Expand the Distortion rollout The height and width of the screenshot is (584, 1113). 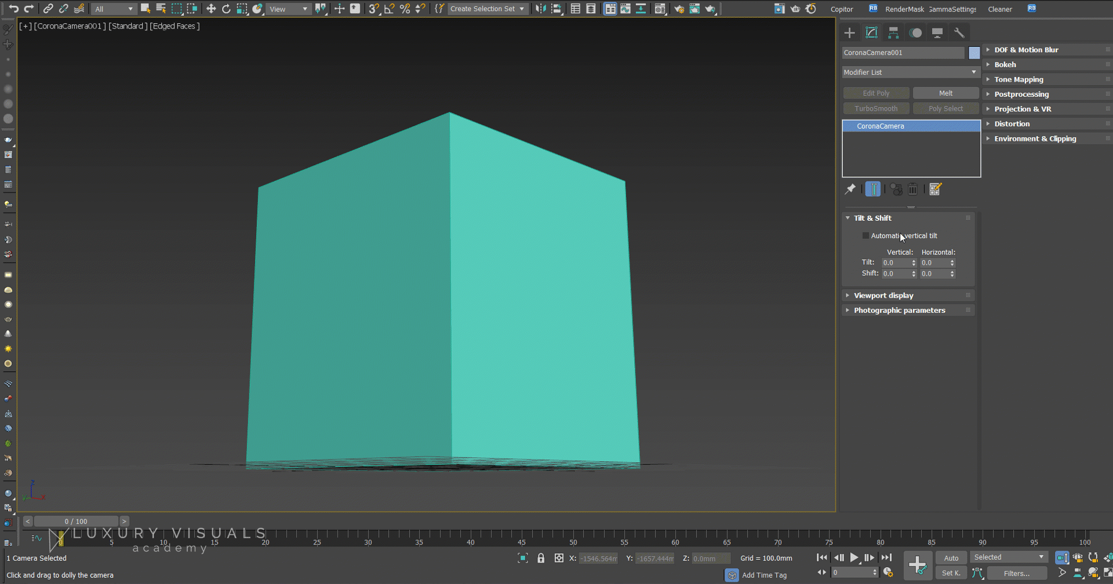pyautogui.click(x=1047, y=124)
